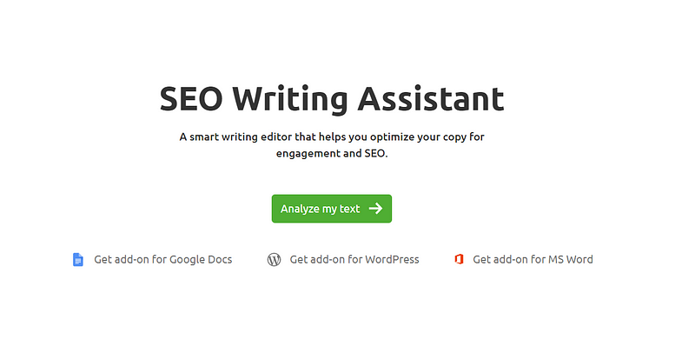Click the engagement and SEO text line
Image resolution: width=695 pixels, height=353 pixels.
[332, 154]
